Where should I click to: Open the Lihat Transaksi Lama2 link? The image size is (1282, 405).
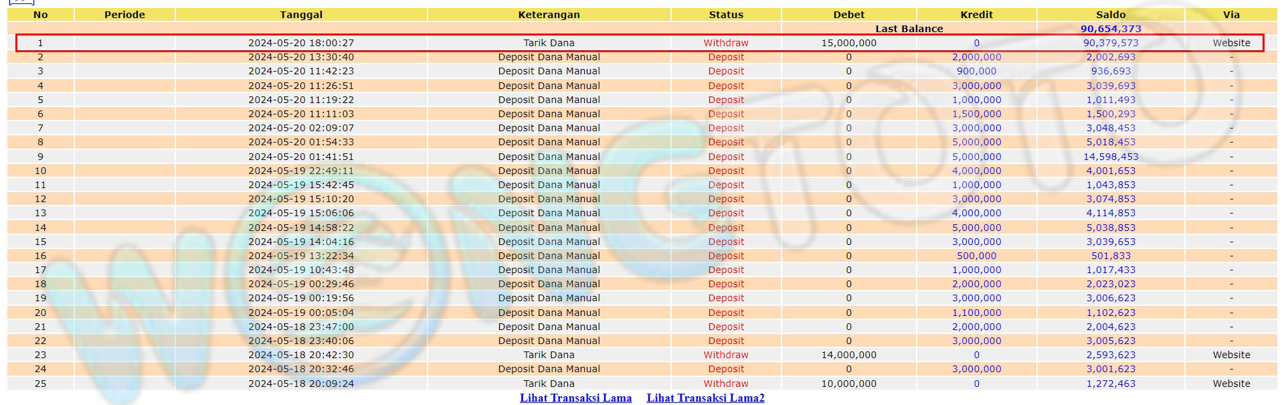(x=705, y=398)
